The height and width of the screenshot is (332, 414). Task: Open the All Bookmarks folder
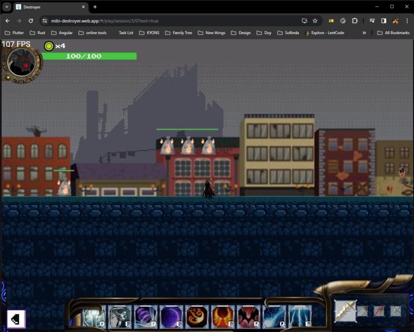(x=394, y=33)
